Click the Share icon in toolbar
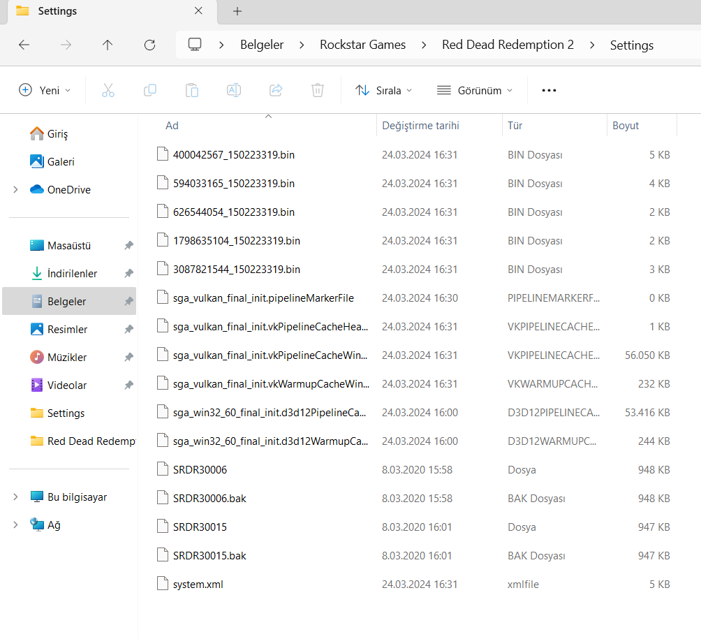The width and height of the screenshot is (701, 639). (x=276, y=90)
